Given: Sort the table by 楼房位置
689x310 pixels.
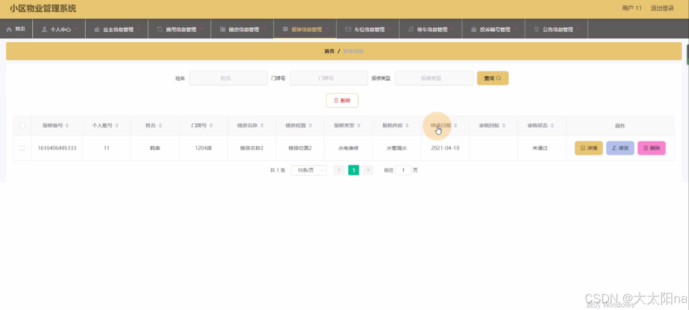Looking at the screenshot, I should pyautogui.click(x=311, y=125).
